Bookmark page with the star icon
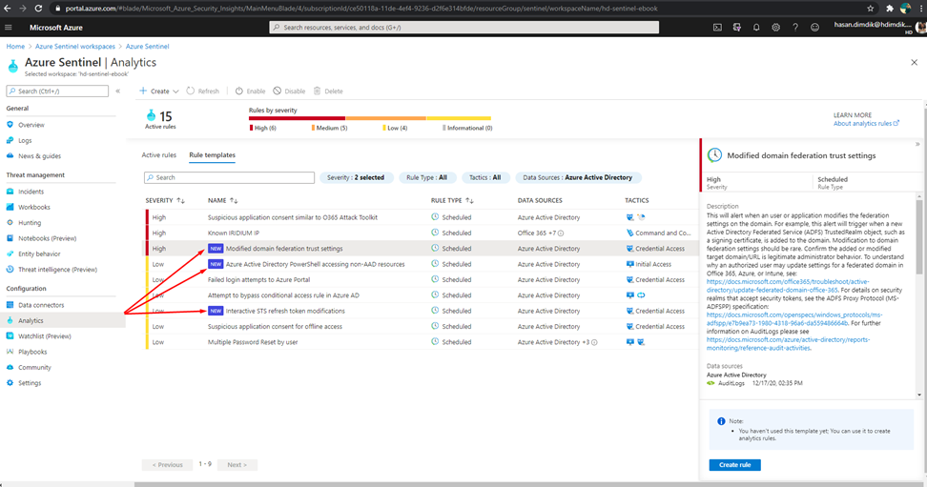 point(870,9)
